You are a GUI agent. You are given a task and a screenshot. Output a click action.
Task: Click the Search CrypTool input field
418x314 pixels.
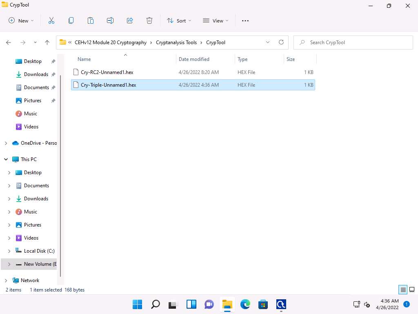point(355,42)
